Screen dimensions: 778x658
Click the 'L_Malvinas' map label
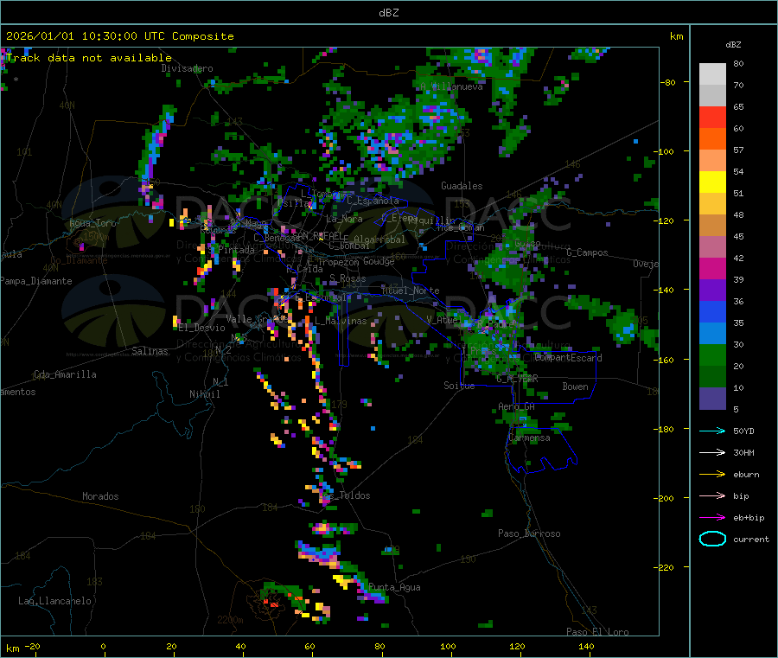coord(341,321)
